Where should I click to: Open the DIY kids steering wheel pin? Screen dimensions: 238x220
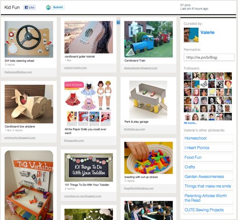point(29,39)
